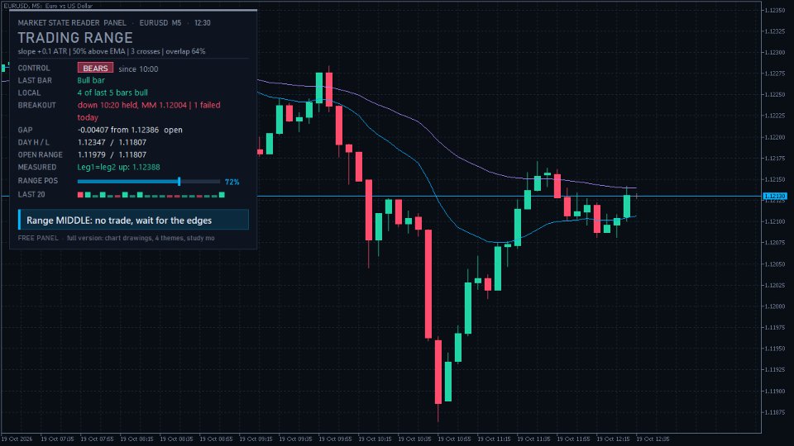Click the '19 Oct 07:35' time axis label
This screenshot has height=446, width=794.
[x=57, y=439]
